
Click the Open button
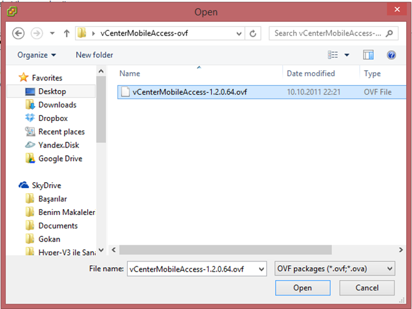click(303, 288)
